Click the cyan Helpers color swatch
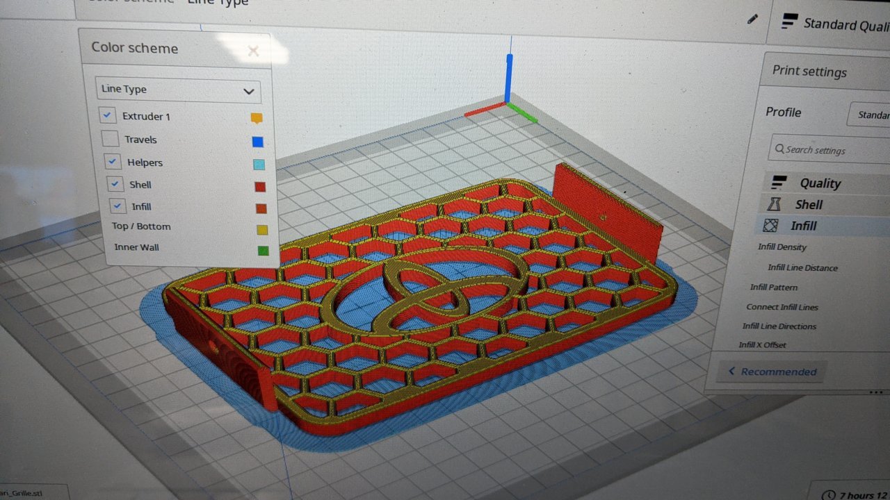The height and width of the screenshot is (500, 890). click(259, 165)
